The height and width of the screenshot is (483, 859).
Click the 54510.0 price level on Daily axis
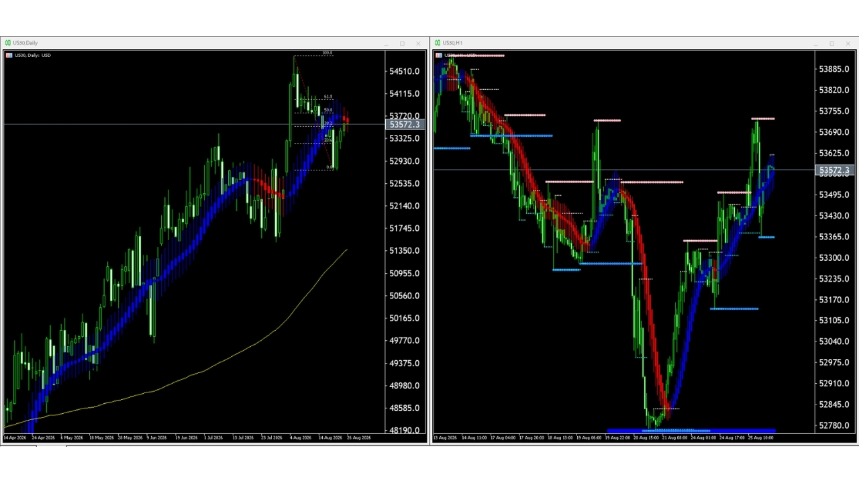[x=405, y=71]
